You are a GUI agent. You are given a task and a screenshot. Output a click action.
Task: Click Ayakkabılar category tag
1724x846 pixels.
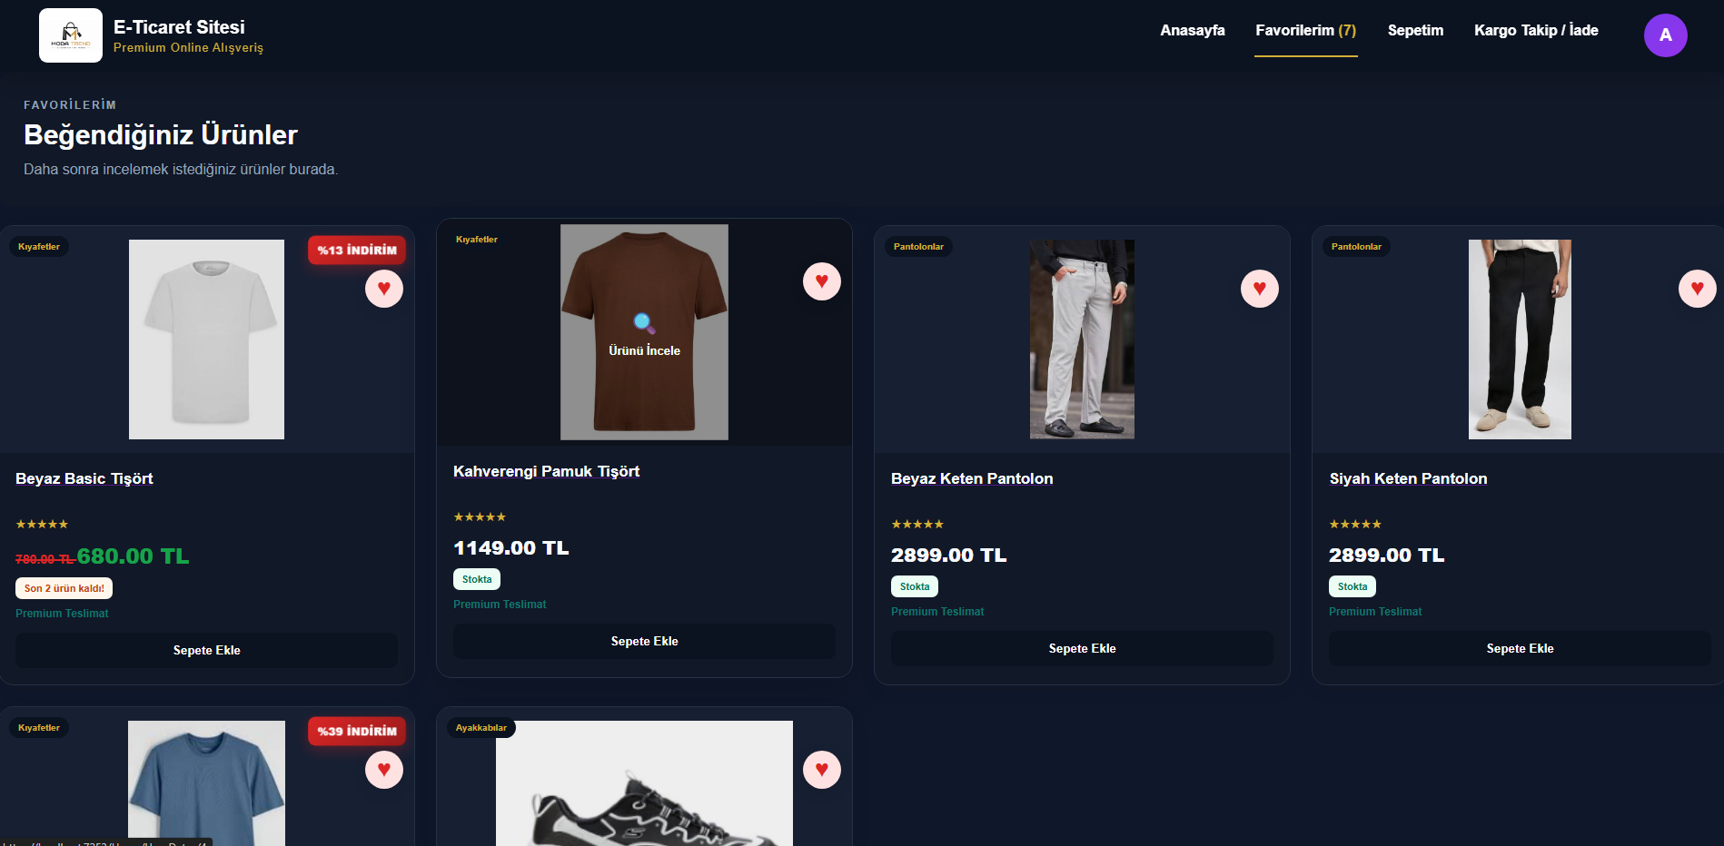pos(481,728)
